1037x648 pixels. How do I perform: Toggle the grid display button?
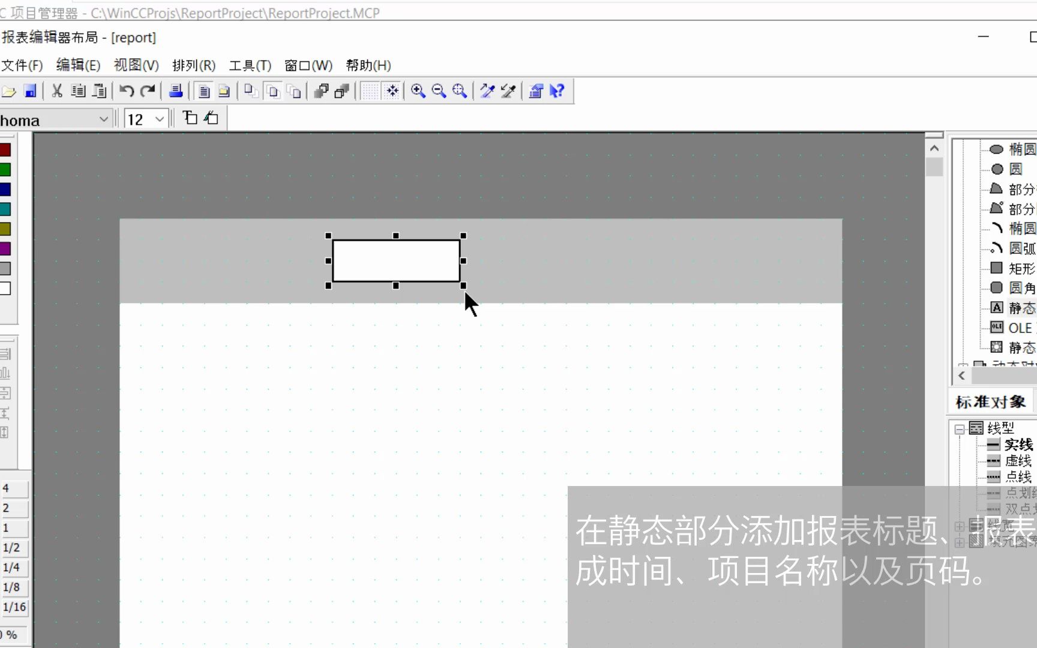(x=370, y=91)
